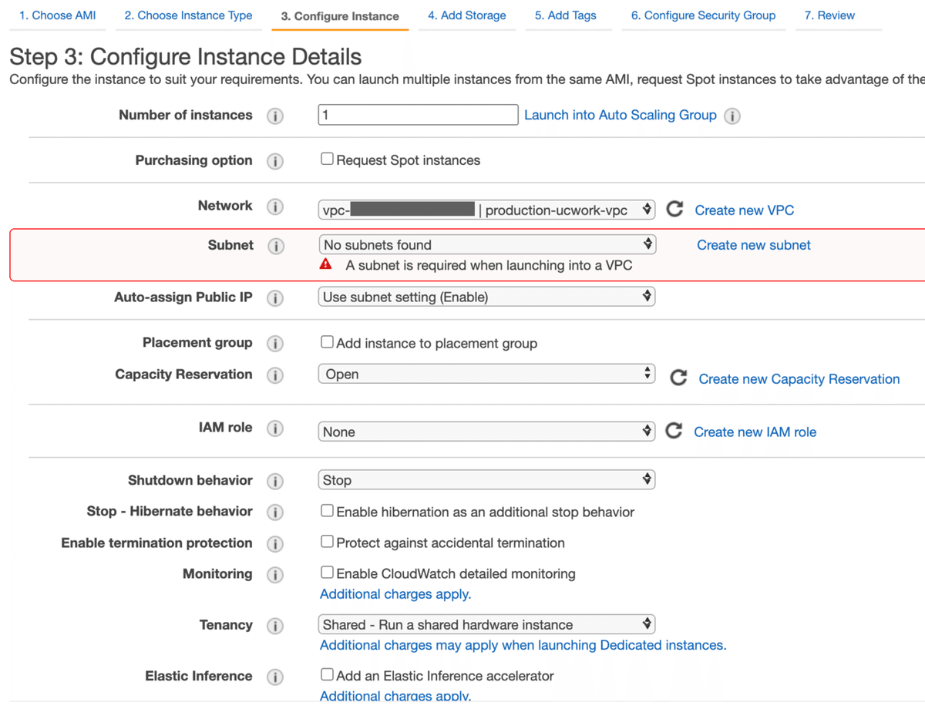Image resolution: width=925 pixels, height=709 pixels.
Task: Open the Subnet dropdown
Action: [x=486, y=245]
